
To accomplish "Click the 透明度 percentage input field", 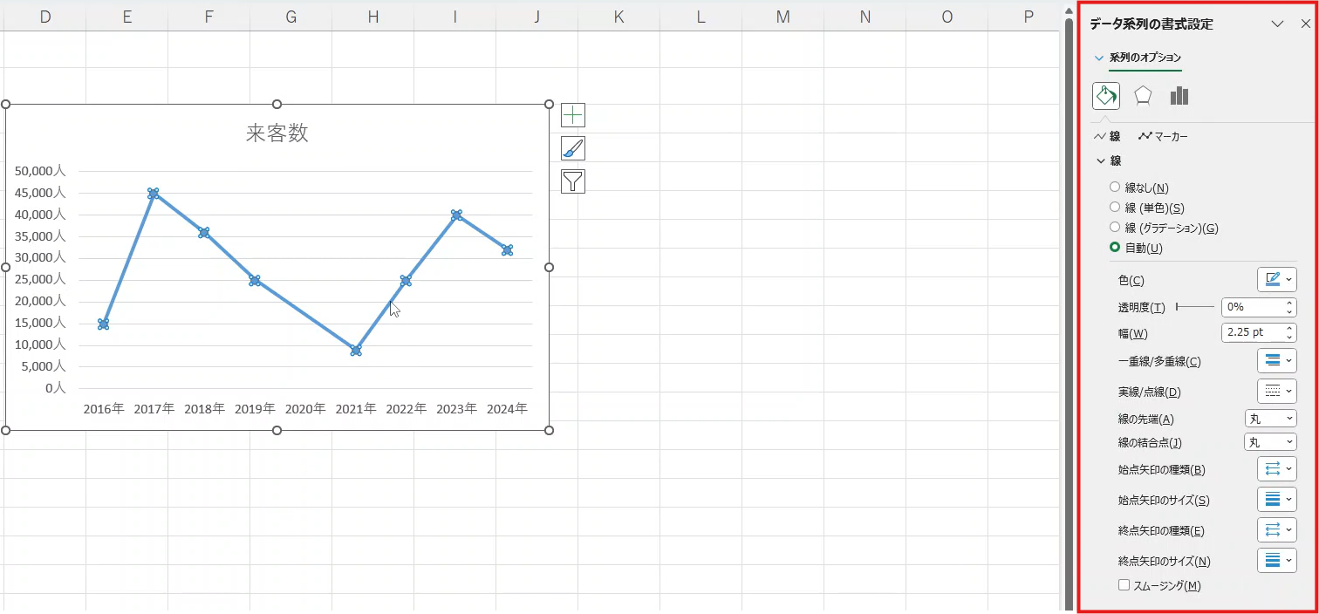I will pos(1251,307).
